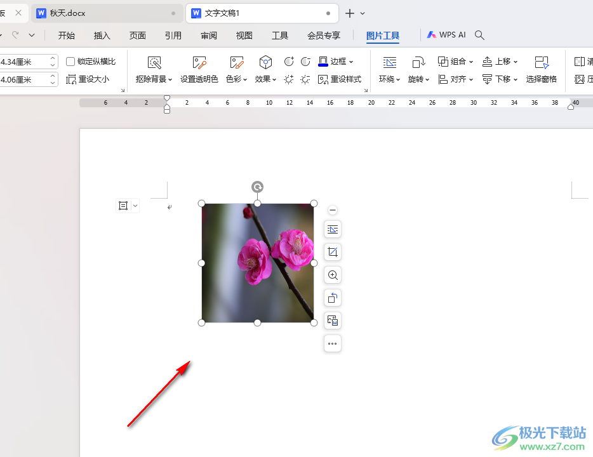Screen dimensions: 593x457
Task: Open the Selection Pane (选择窗格)
Action: pyautogui.click(x=541, y=70)
